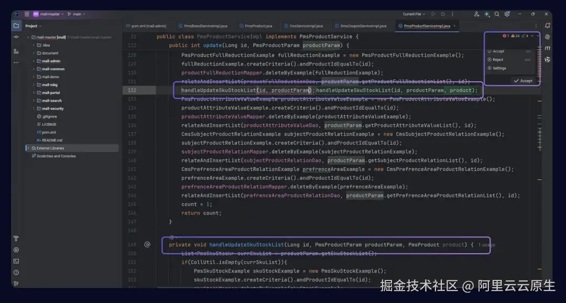The image size is (566, 303).
Task: Open Search Everywhere magnifier
Action: coord(497,14)
